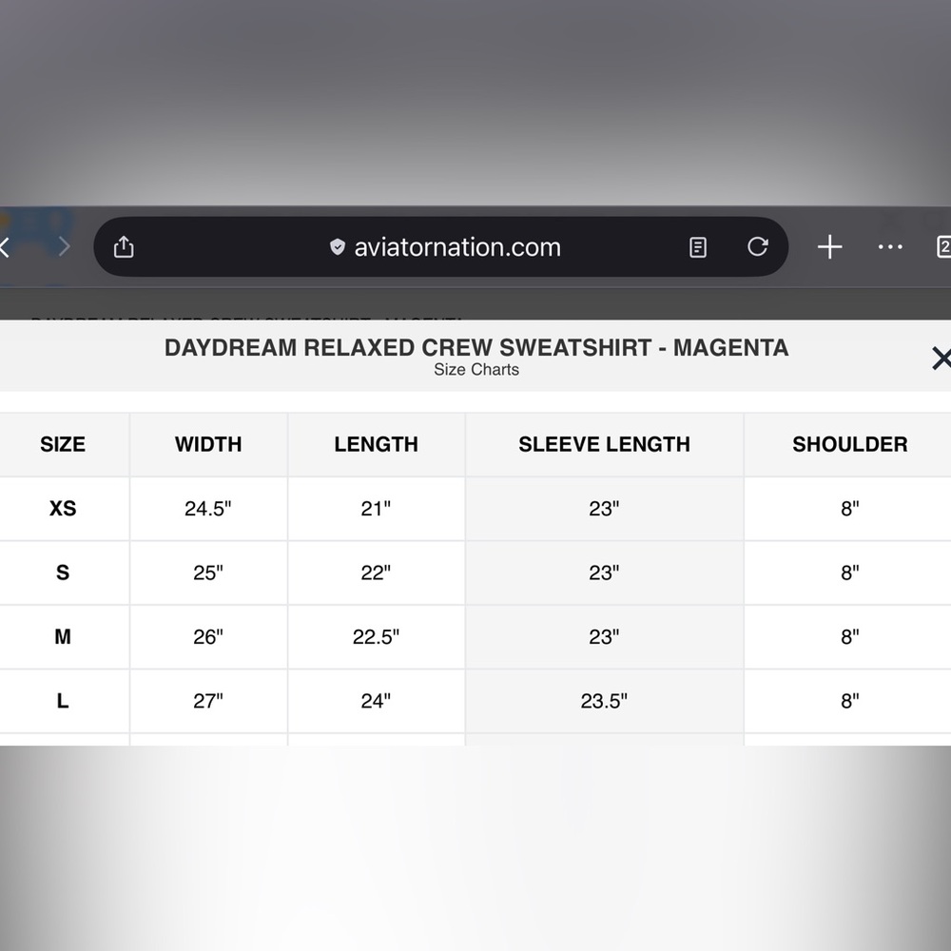The height and width of the screenshot is (951, 951).
Task: Close the size chart popup
Action: point(941,358)
